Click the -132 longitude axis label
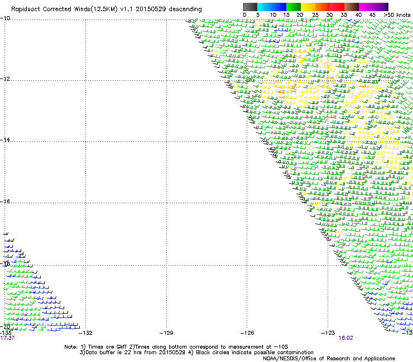 pos(85,333)
